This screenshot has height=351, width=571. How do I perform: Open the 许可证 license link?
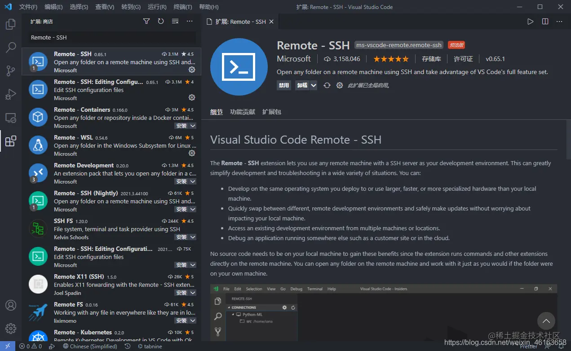(x=463, y=59)
